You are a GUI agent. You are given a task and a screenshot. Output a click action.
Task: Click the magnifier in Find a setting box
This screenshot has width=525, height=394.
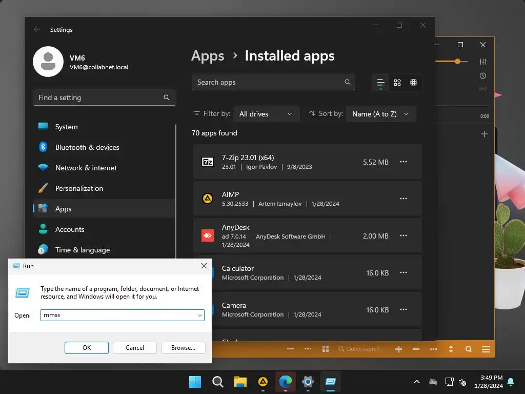[x=167, y=97]
